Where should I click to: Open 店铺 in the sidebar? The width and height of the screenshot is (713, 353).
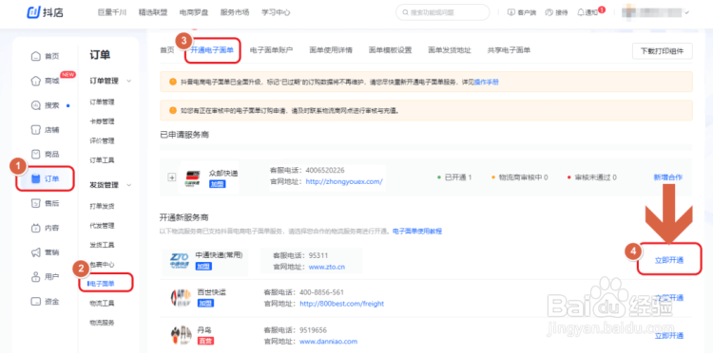click(45, 130)
